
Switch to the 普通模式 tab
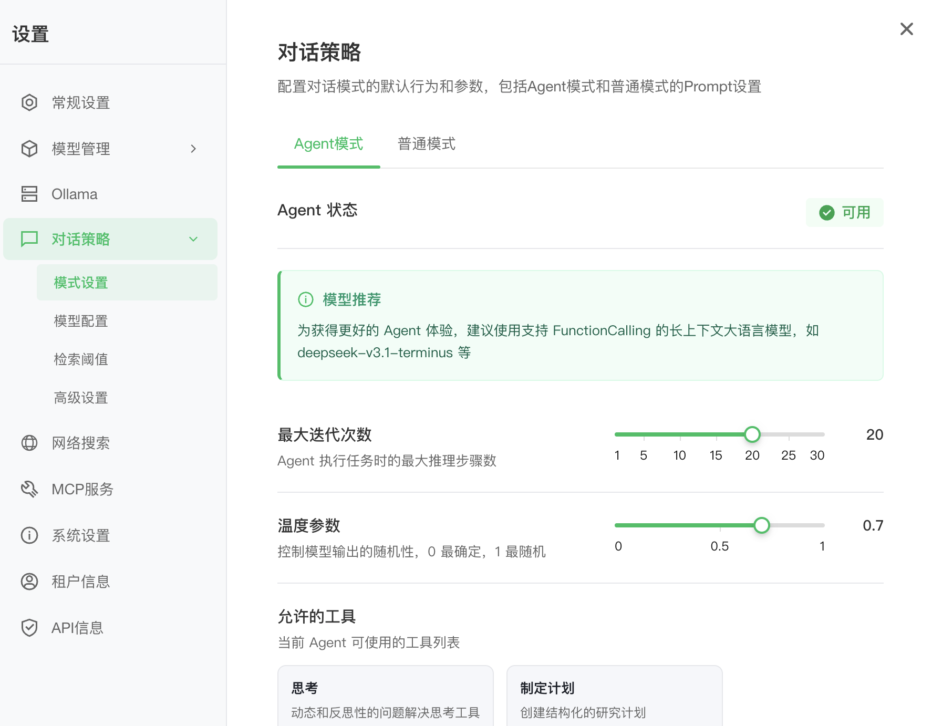pos(426,143)
